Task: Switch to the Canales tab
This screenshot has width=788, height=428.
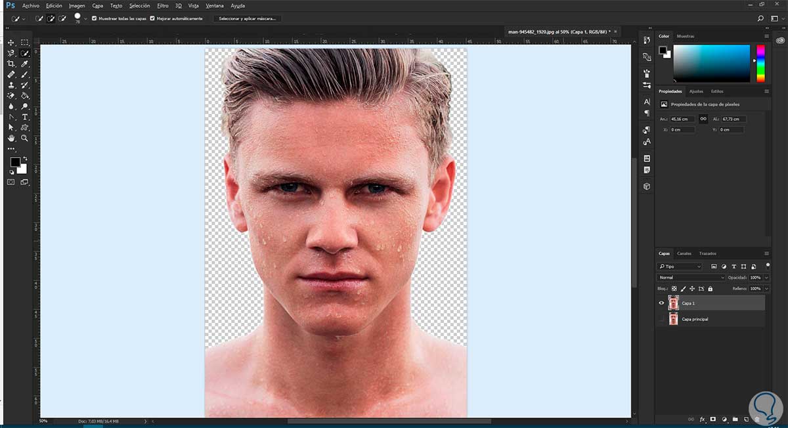Action: (x=684, y=253)
